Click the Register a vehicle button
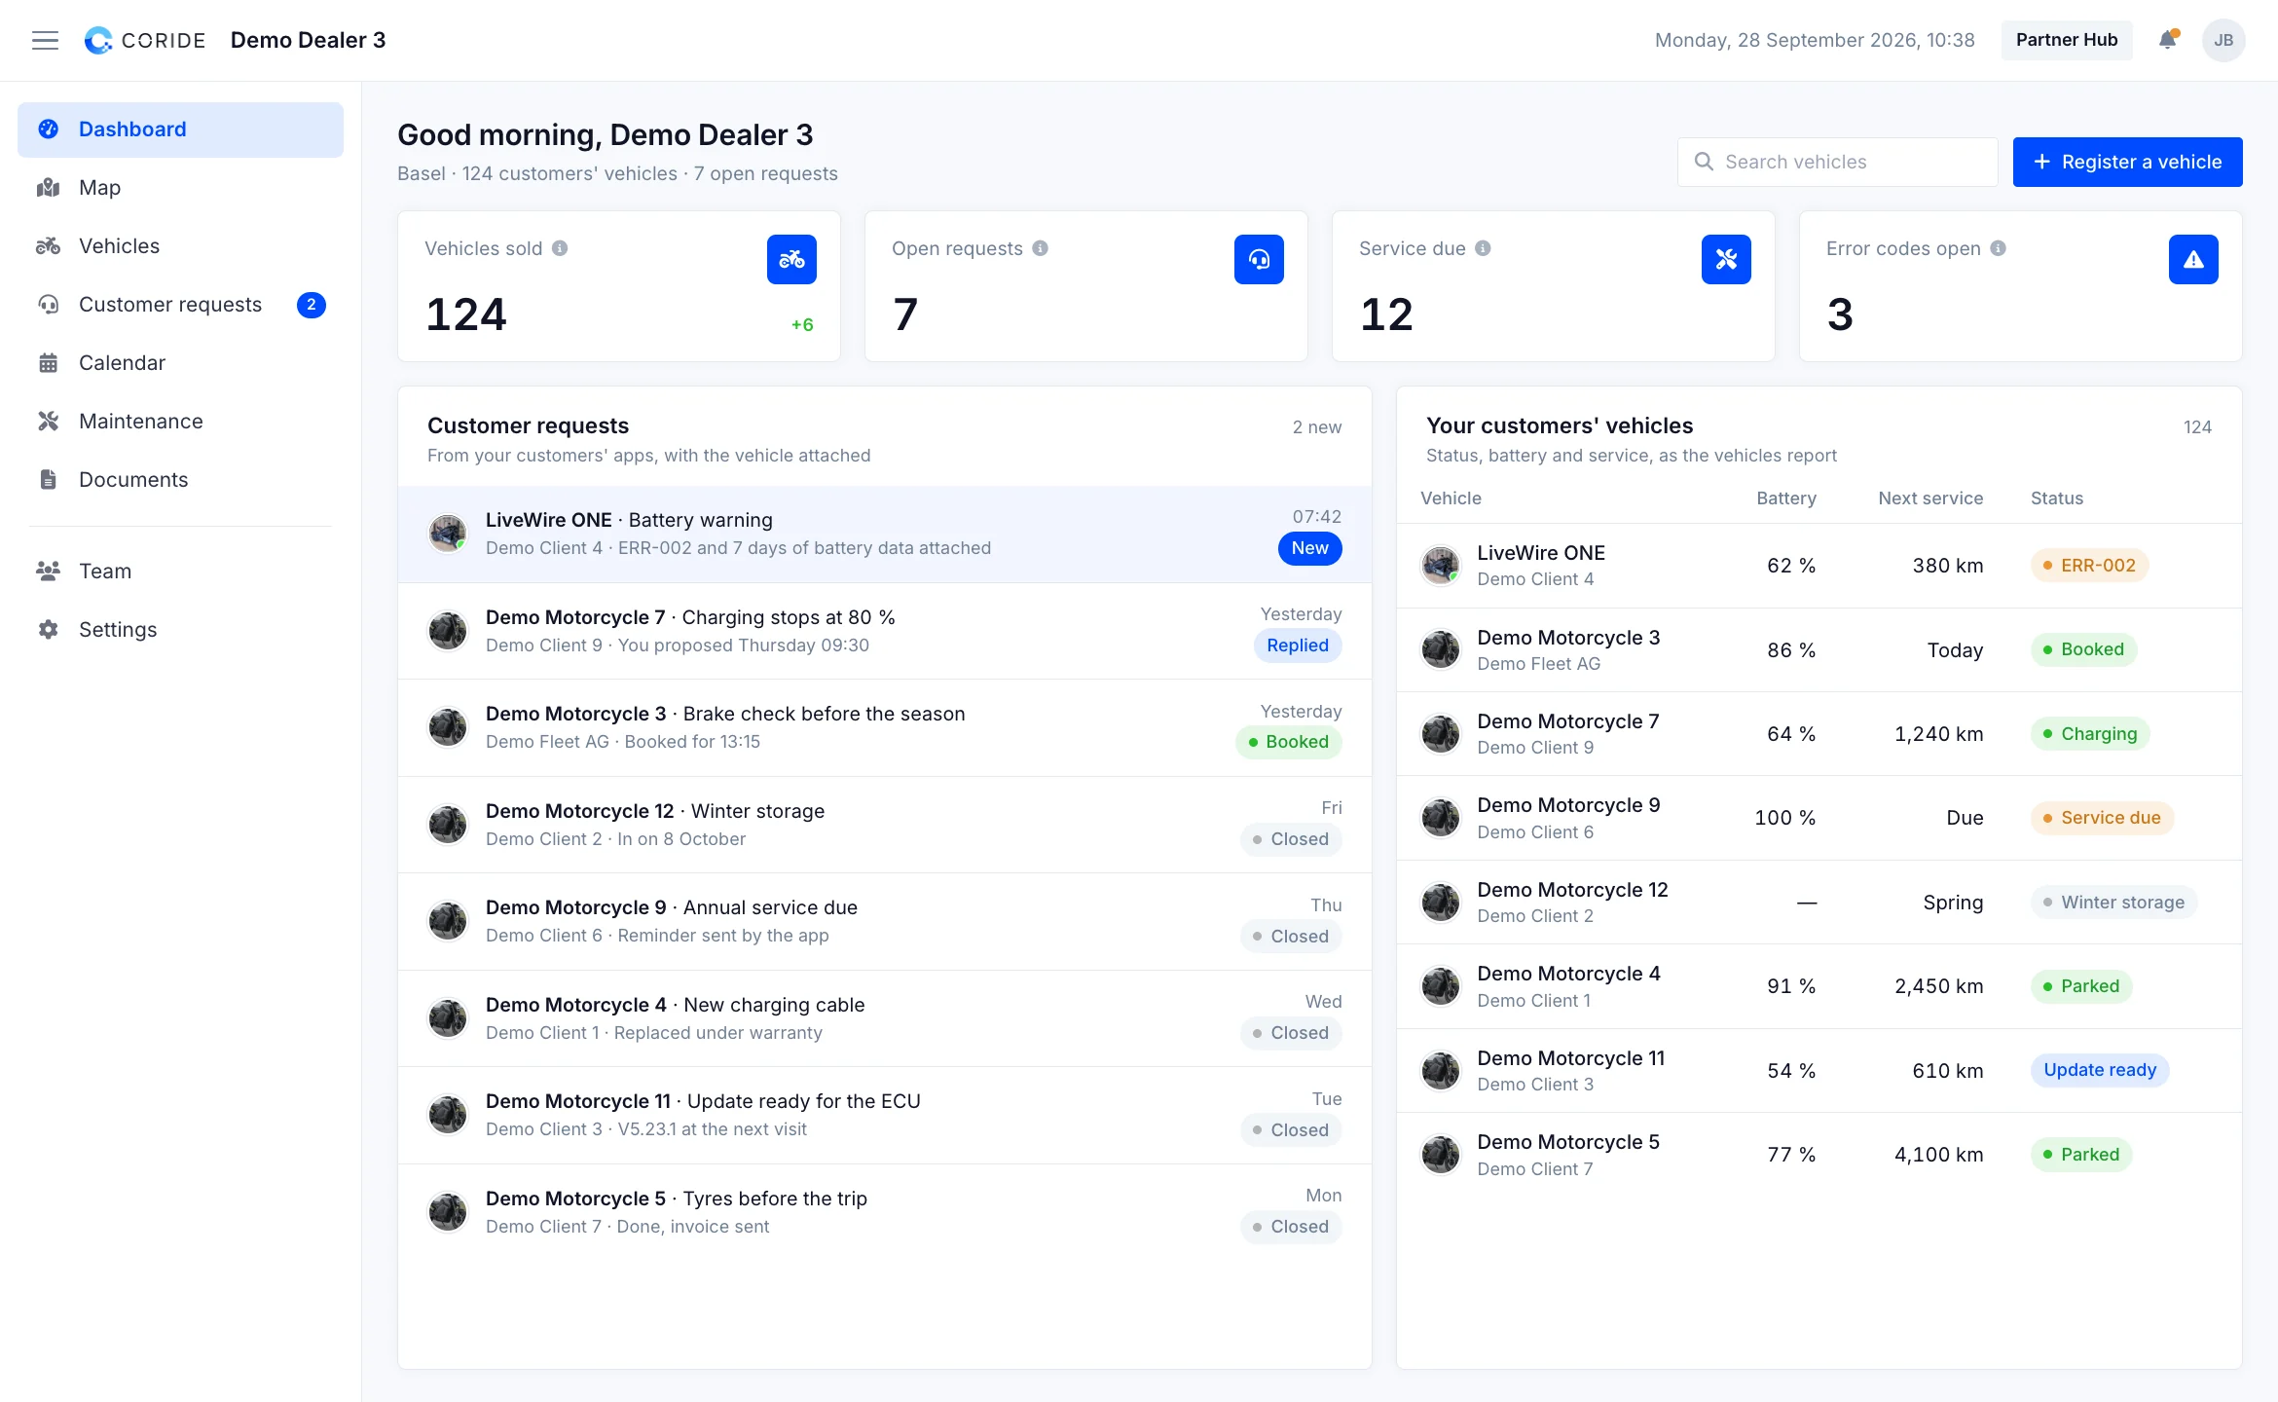The height and width of the screenshot is (1402, 2278). (2127, 162)
